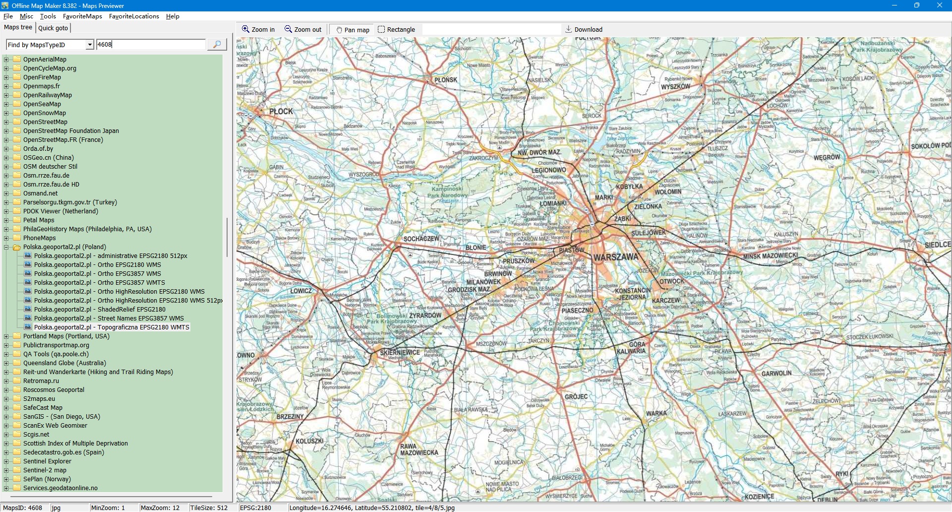The height and width of the screenshot is (512, 952).
Task: Click the magnifier search button
Action: point(217,45)
